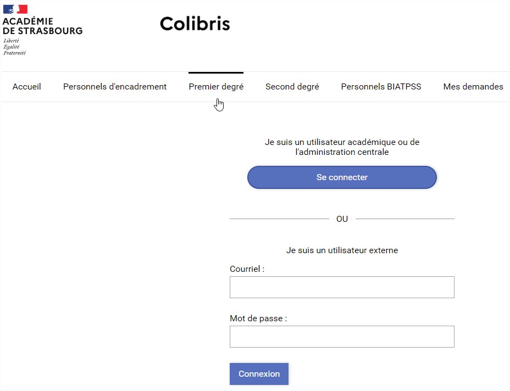Image resolution: width=510 pixels, height=391 pixels.
Task: Click the 'Courriel :' field label
Action: tap(247, 269)
